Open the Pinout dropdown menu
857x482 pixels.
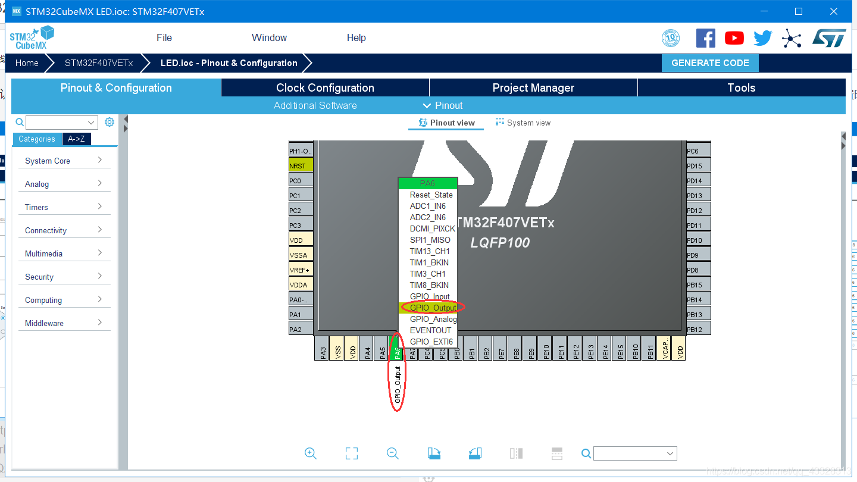click(x=442, y=105)
